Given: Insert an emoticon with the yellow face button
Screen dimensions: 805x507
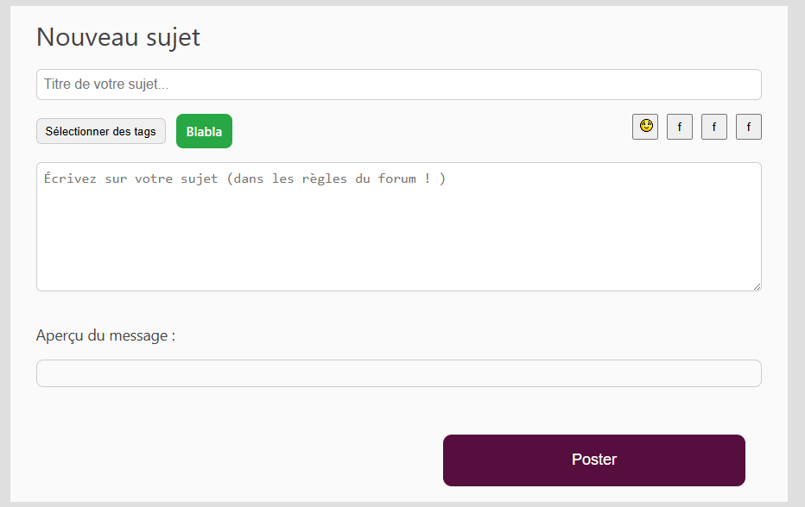Looking at the screenshot, I should (x=645, y=127).
